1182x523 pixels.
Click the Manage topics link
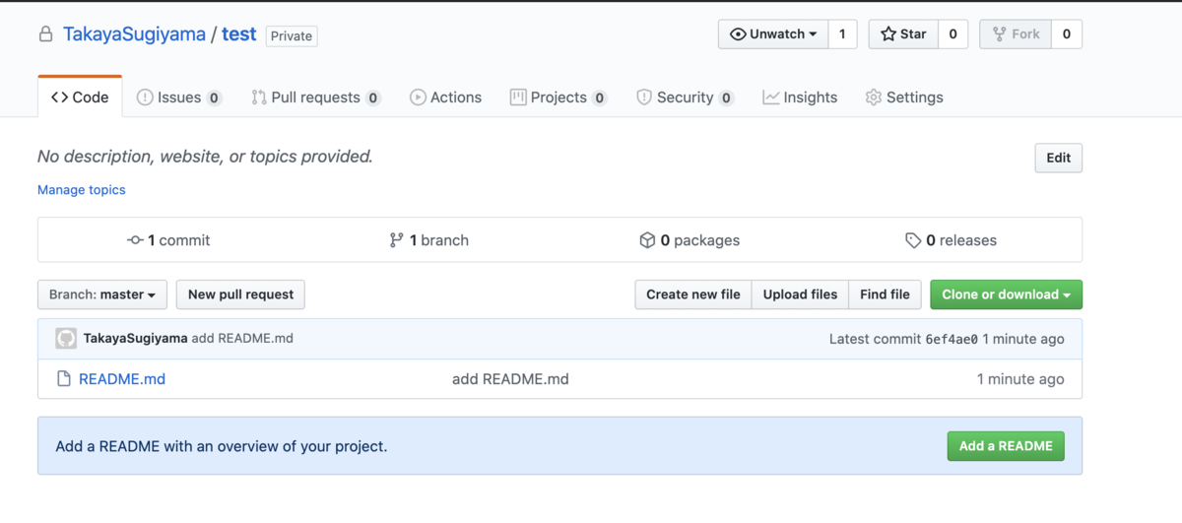pyautogui.click(x=82, y=189)
